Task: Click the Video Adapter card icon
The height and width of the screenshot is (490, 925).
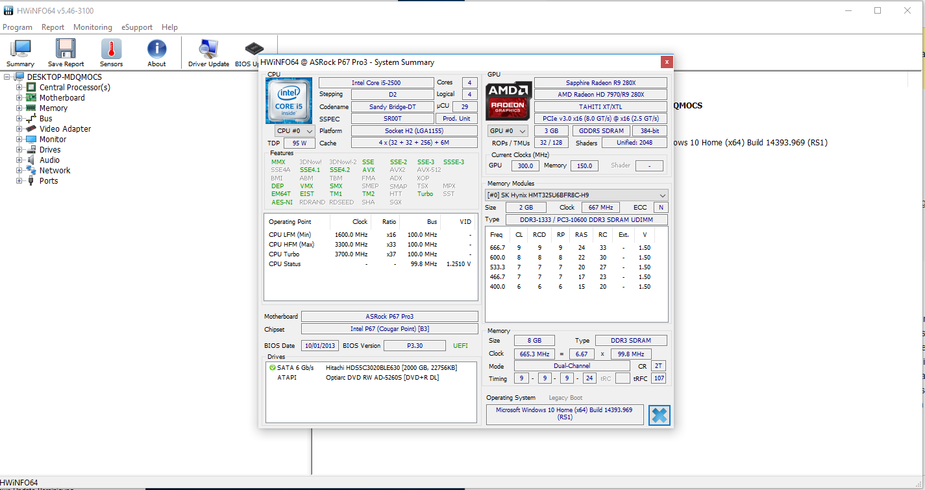Action: click(x=31, y=129)
